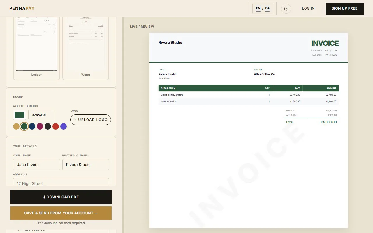The height and width of the screenshot is (233, 373).
Task: Select the Ledger invoice template
Action: [x=36, y=48]
